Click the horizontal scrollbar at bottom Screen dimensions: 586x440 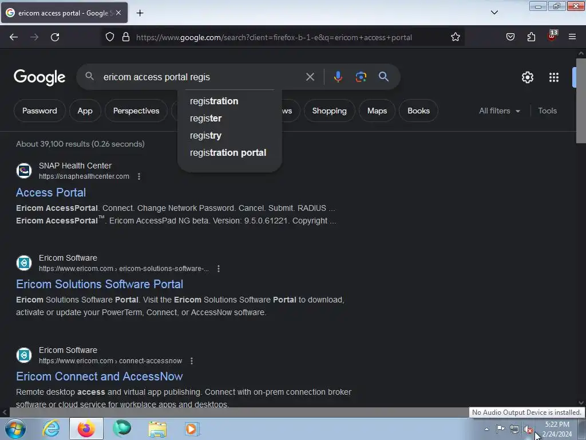click(239, 412)
